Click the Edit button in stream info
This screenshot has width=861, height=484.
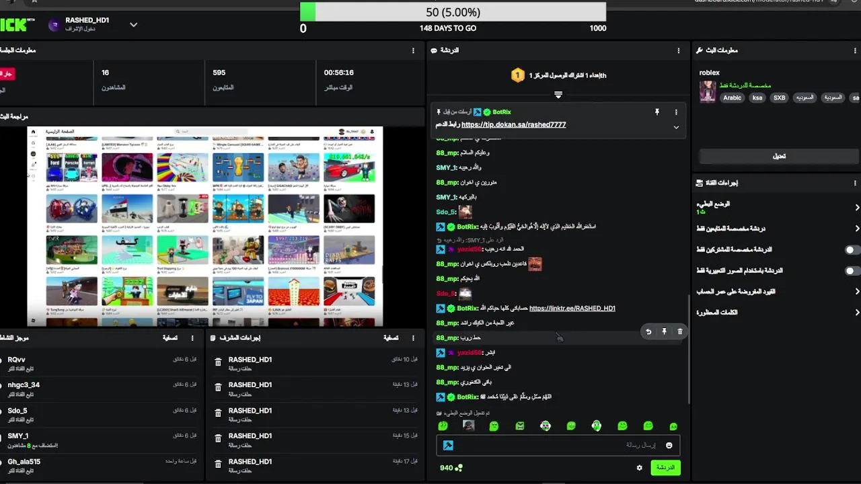(779, 156)
